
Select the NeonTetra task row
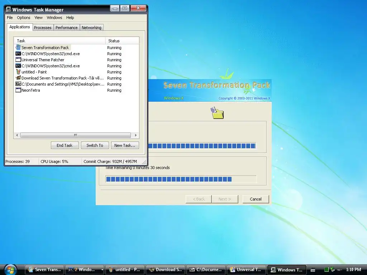(77, 90)
